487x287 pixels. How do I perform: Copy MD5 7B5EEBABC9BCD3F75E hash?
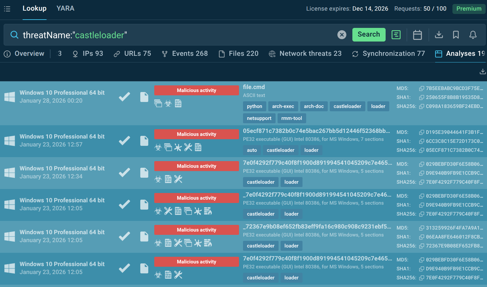[422, 88]
